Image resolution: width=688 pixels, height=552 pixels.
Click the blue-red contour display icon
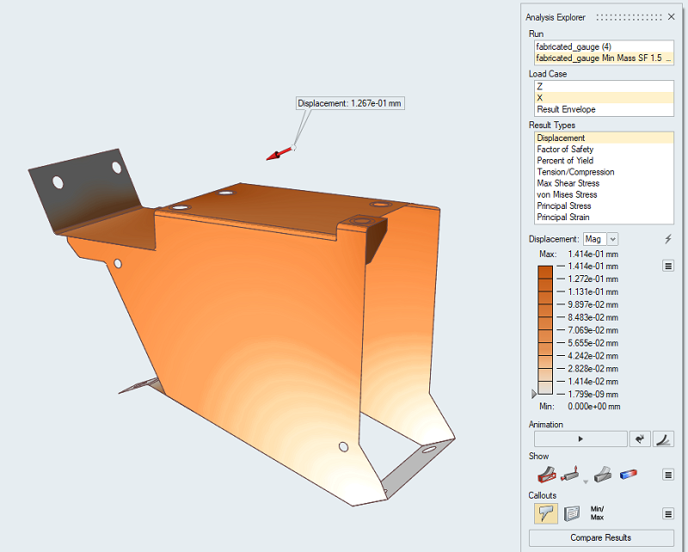click(x=629, y=473)
